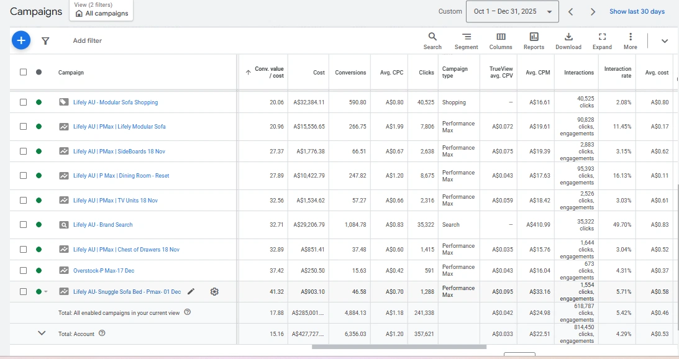Click Show last 30 days link
679x359 pixels.
pyautogui.click(x=637, y=12)
